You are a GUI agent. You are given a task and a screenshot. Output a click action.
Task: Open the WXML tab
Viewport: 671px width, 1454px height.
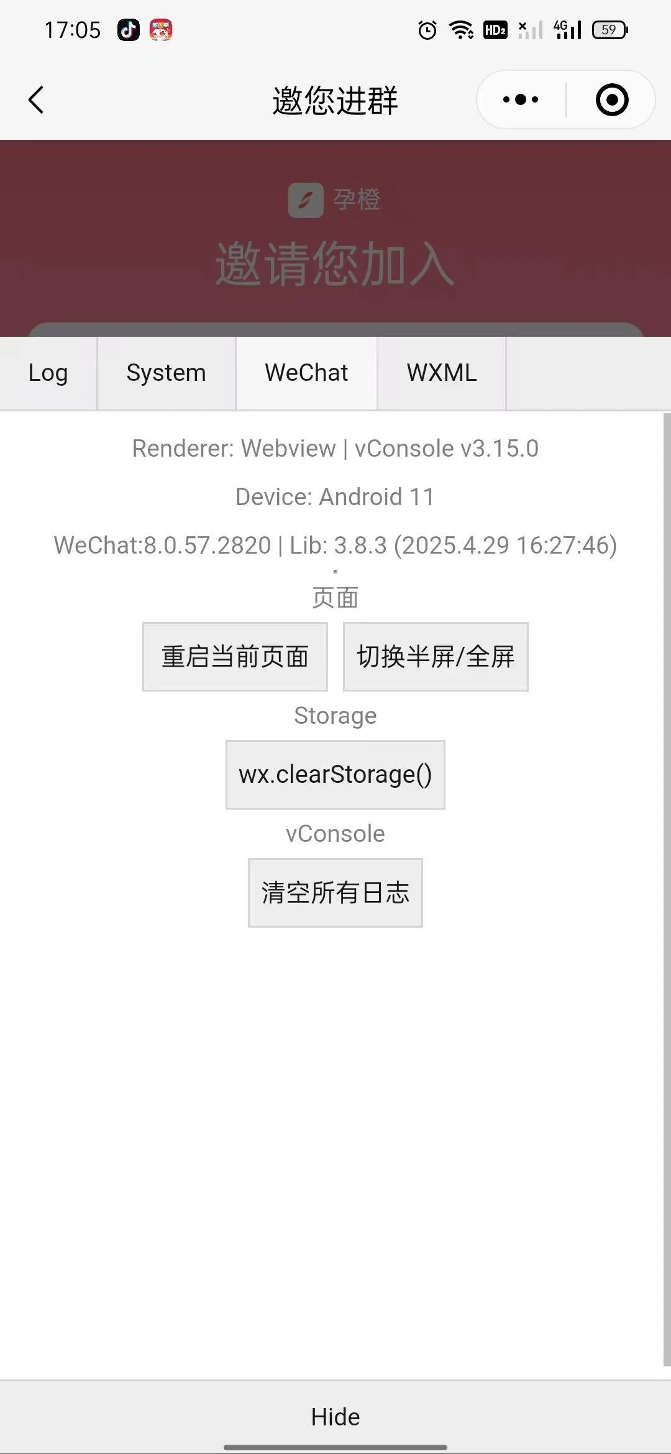442,373
